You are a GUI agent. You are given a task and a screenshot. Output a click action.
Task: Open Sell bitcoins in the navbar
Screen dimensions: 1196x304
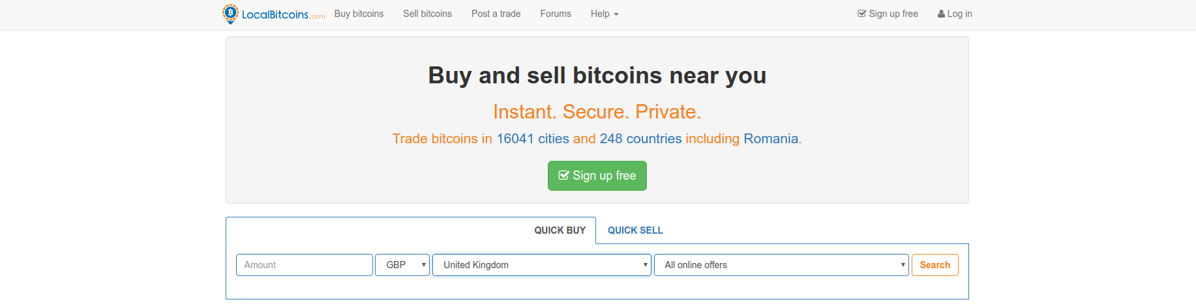(427, 14)
